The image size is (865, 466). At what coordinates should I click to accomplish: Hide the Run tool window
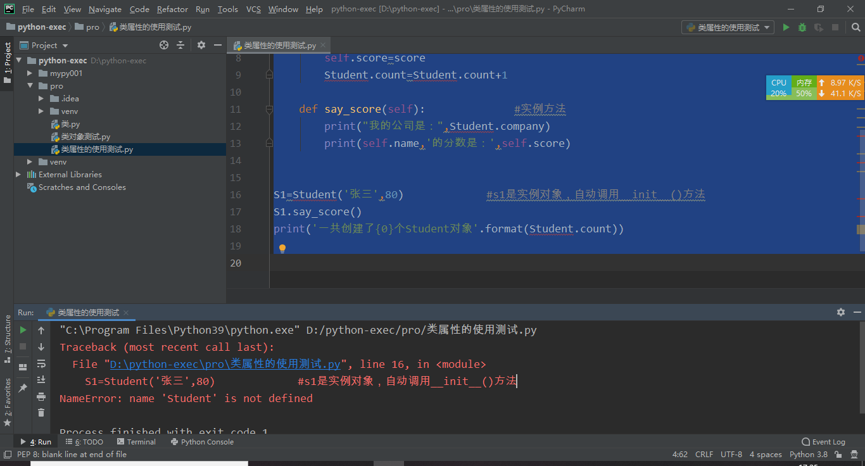point(857,312)
